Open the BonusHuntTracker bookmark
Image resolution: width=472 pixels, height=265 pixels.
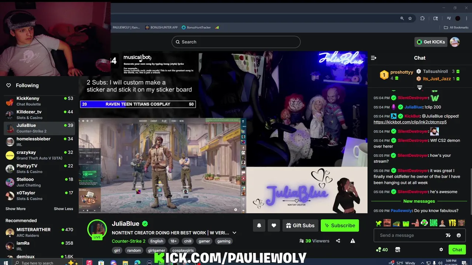196,27
